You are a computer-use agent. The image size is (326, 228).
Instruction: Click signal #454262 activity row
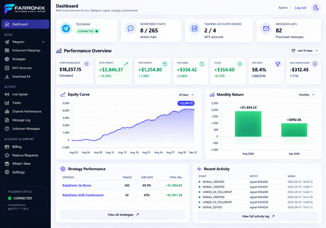257,182
